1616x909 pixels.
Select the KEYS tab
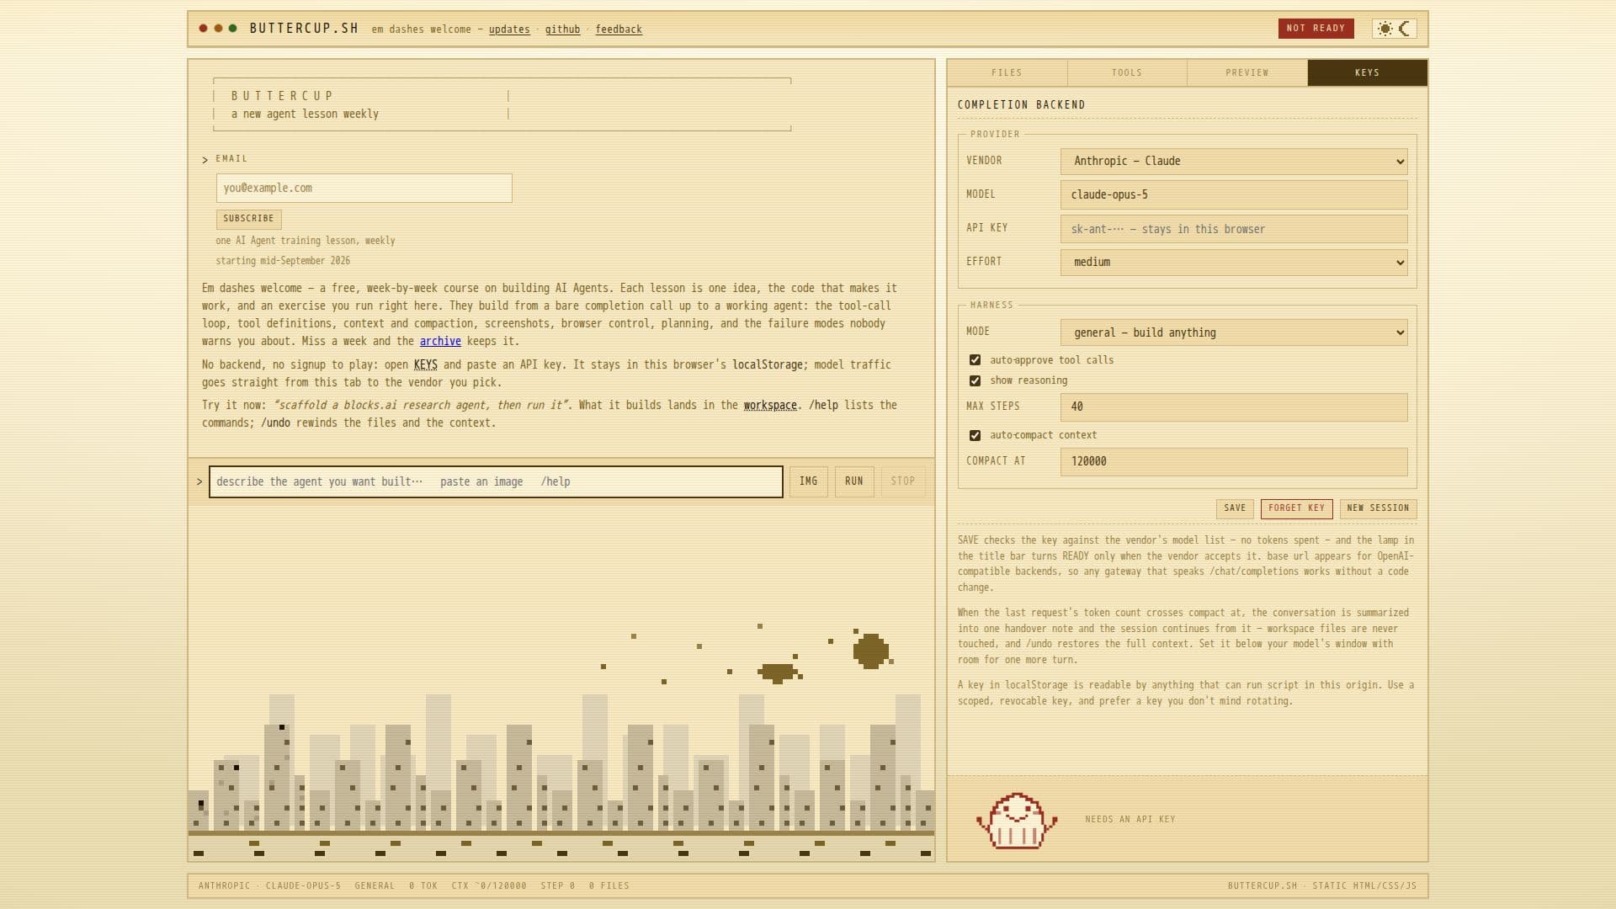coord(1367,73)
